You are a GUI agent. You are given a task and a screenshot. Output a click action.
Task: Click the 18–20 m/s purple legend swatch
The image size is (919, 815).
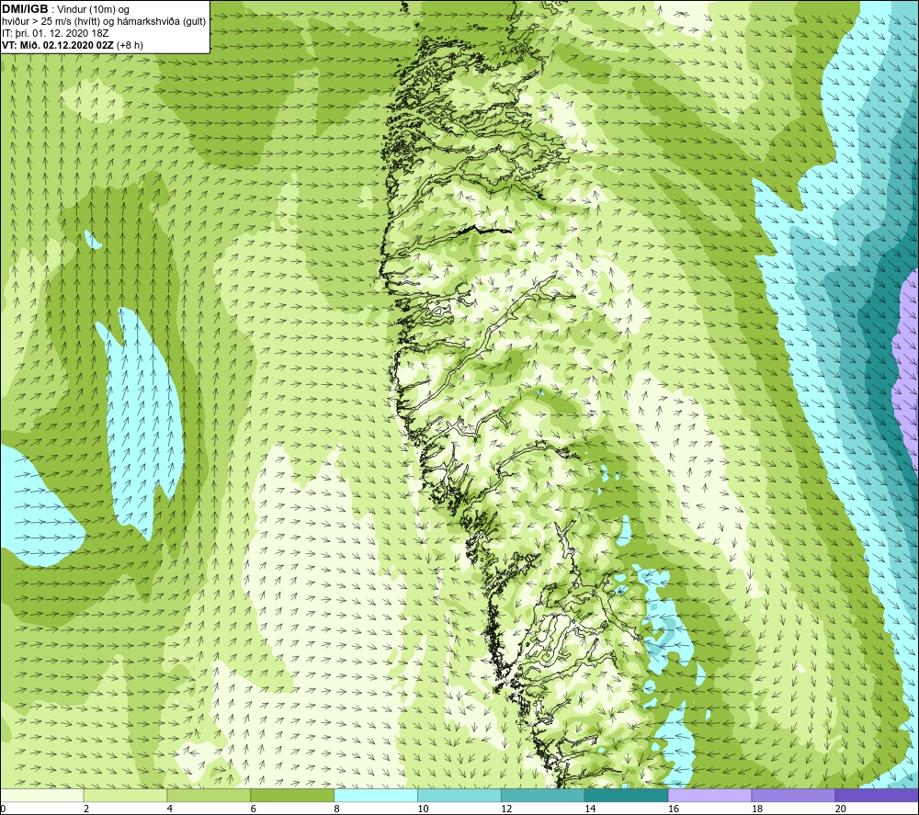(x=794, y=796)
